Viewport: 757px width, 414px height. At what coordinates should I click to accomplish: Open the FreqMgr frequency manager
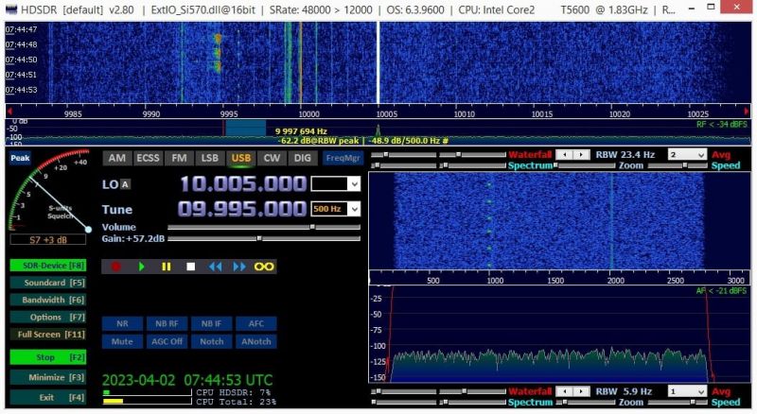[343, 158]
